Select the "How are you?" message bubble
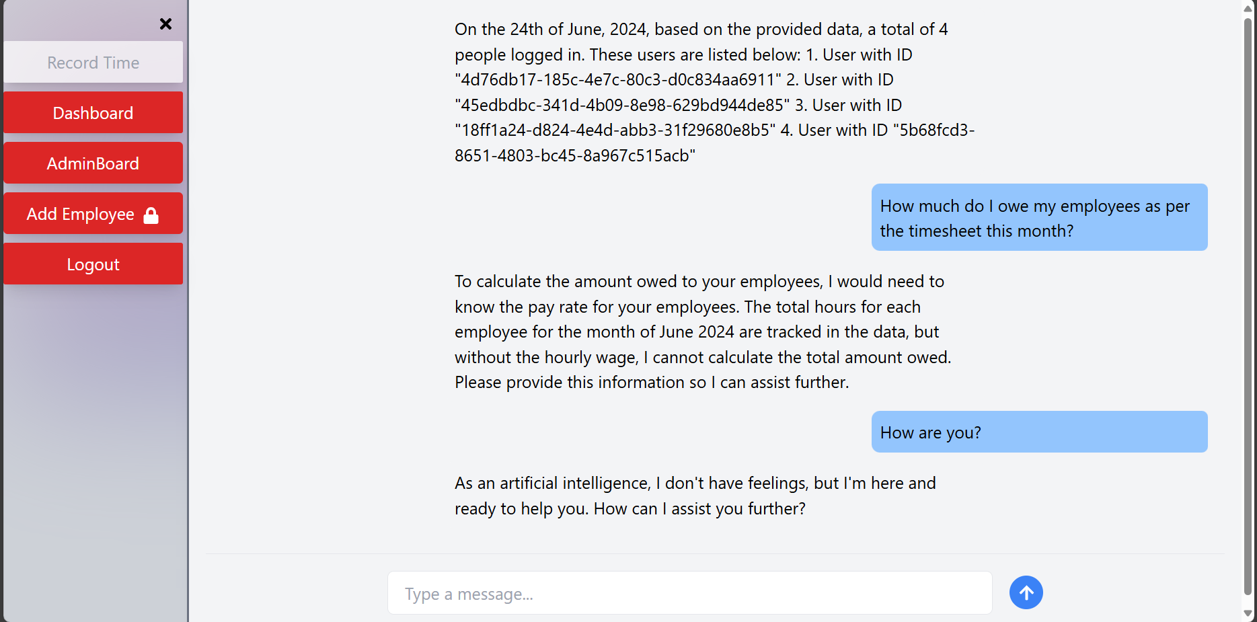1257x622 pixels. 1039,432
